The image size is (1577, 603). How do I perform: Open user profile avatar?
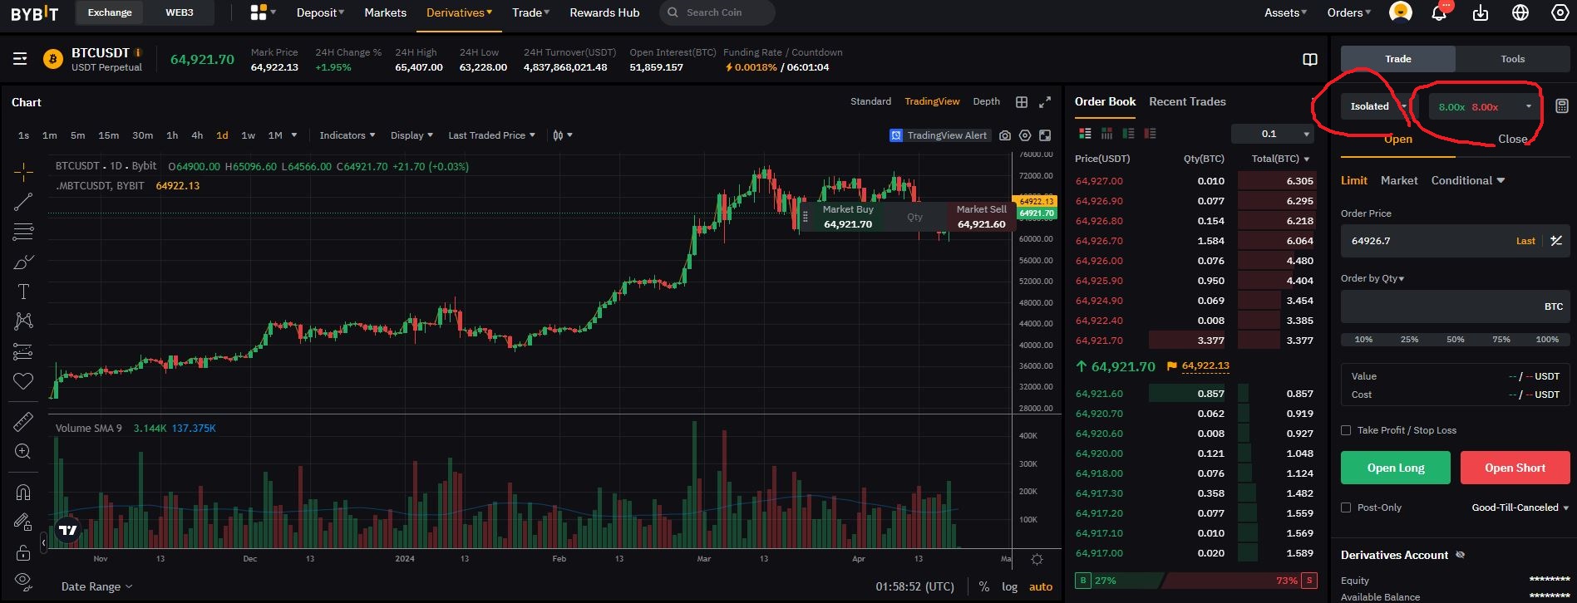1401,12
